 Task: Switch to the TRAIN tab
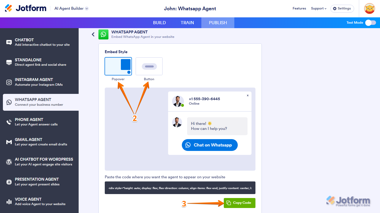pos(187,23)
